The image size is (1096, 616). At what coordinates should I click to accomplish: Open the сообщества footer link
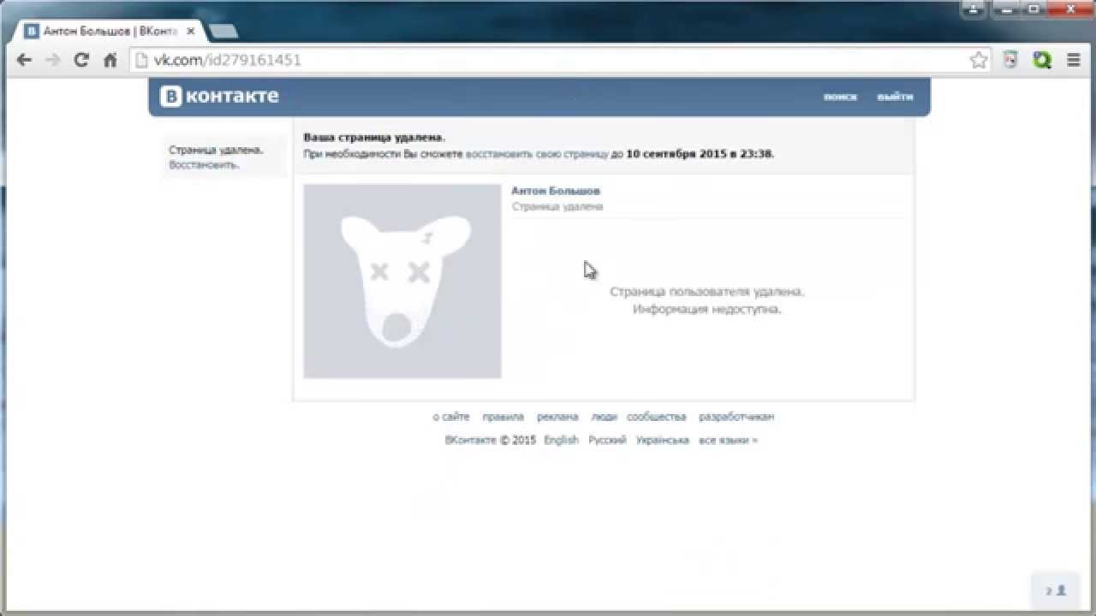tap(657, 417)
